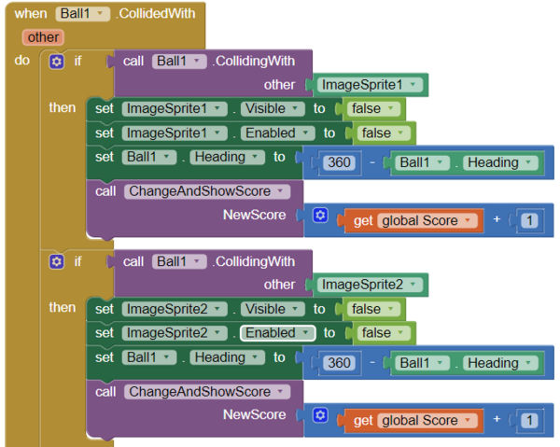Open the mutator gear on the second addition block
Viewport: 560px width, 447px height.
[x=320, y=416]
